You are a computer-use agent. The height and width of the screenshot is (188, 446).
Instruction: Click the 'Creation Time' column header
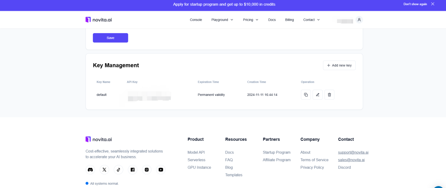256,82
